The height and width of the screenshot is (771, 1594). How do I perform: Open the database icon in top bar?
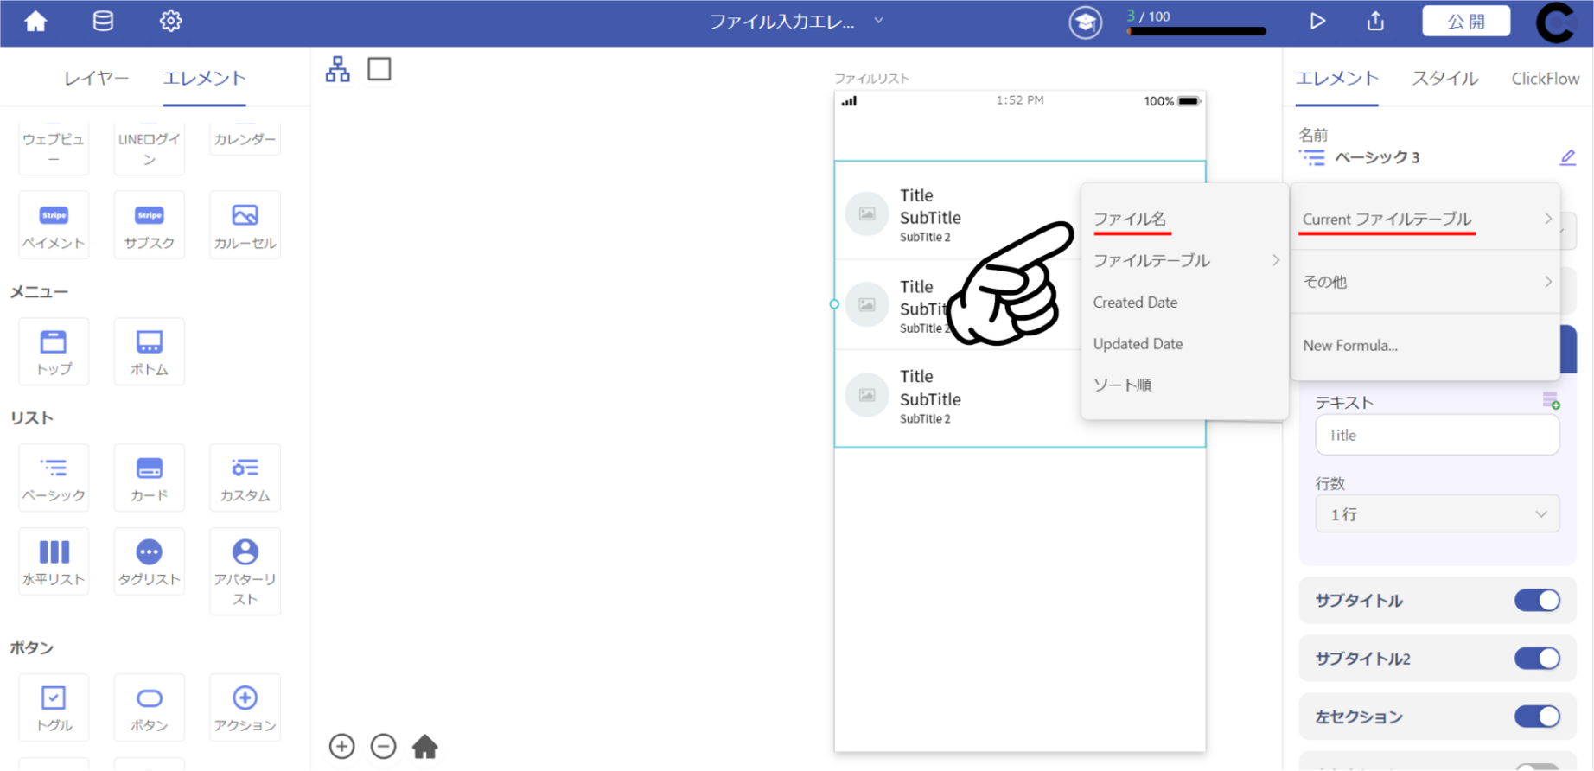tap(103, 21)
